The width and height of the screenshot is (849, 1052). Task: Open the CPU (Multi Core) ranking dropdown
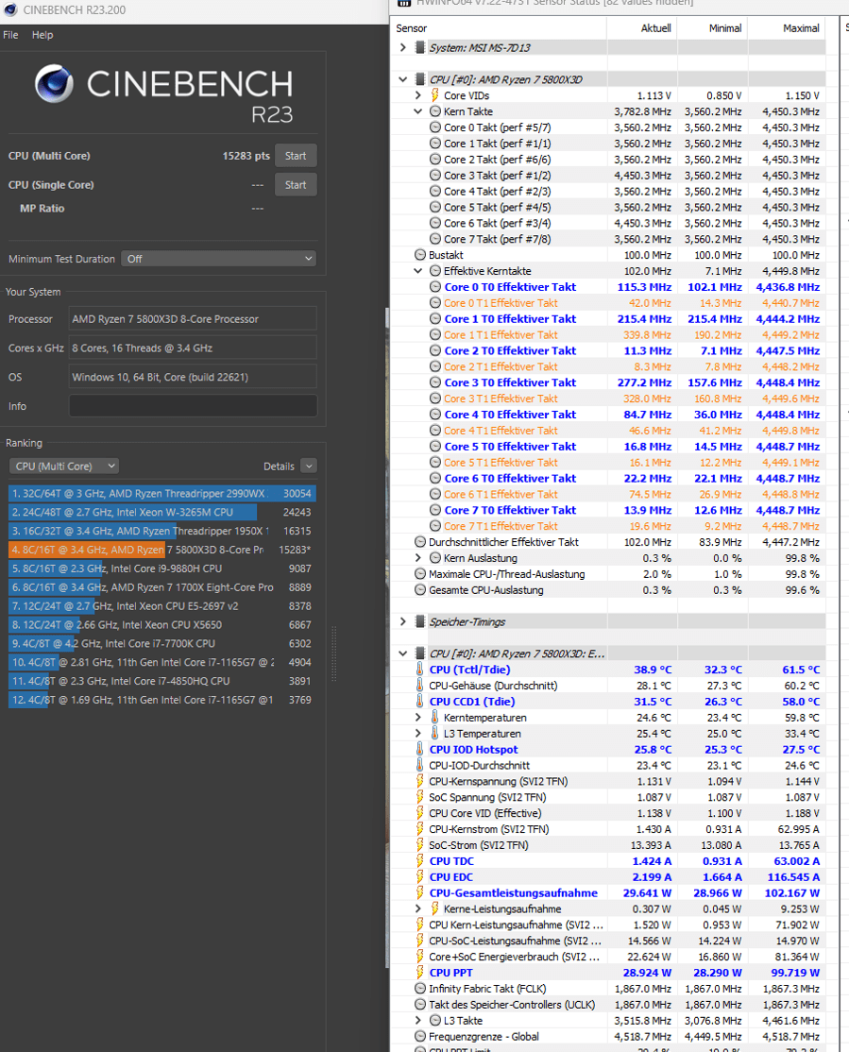point(64,467)
